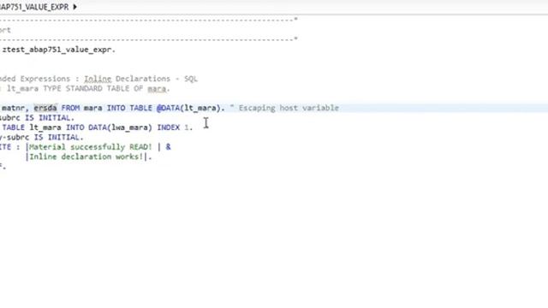Click 'TYPE STANDARD TABLE OF' commented text
The height and width of the screenshot is (308, 548).
click(92, 89)
